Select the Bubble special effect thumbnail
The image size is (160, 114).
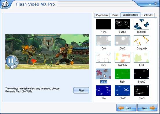click(x=122, y=24)
